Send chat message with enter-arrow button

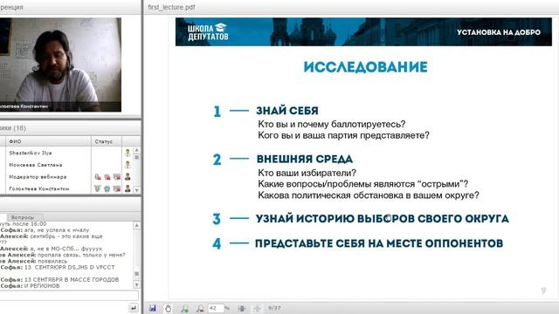point(134,308)
